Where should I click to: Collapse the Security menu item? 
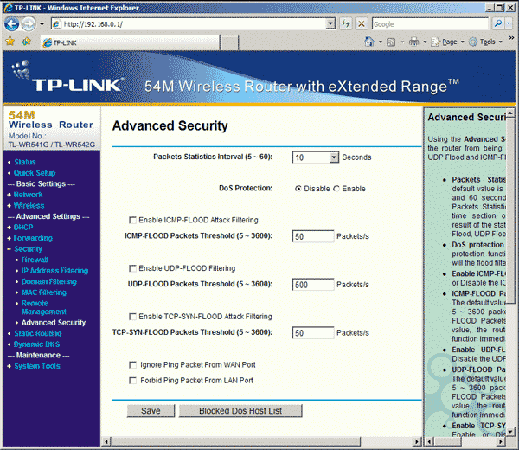[x=28, y=249]
